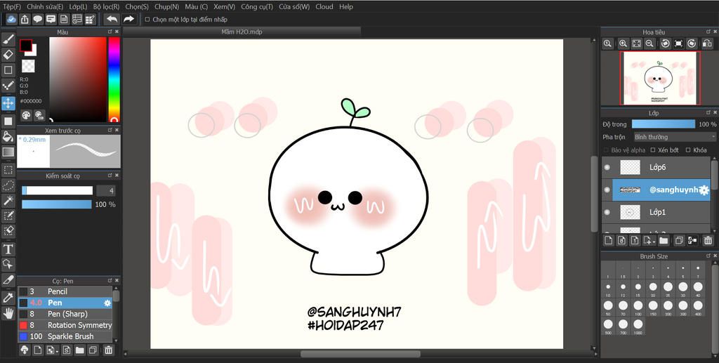Click the hue spectrum color bar
The height and width of the screenshot is (363, 719).
point(114,79)
